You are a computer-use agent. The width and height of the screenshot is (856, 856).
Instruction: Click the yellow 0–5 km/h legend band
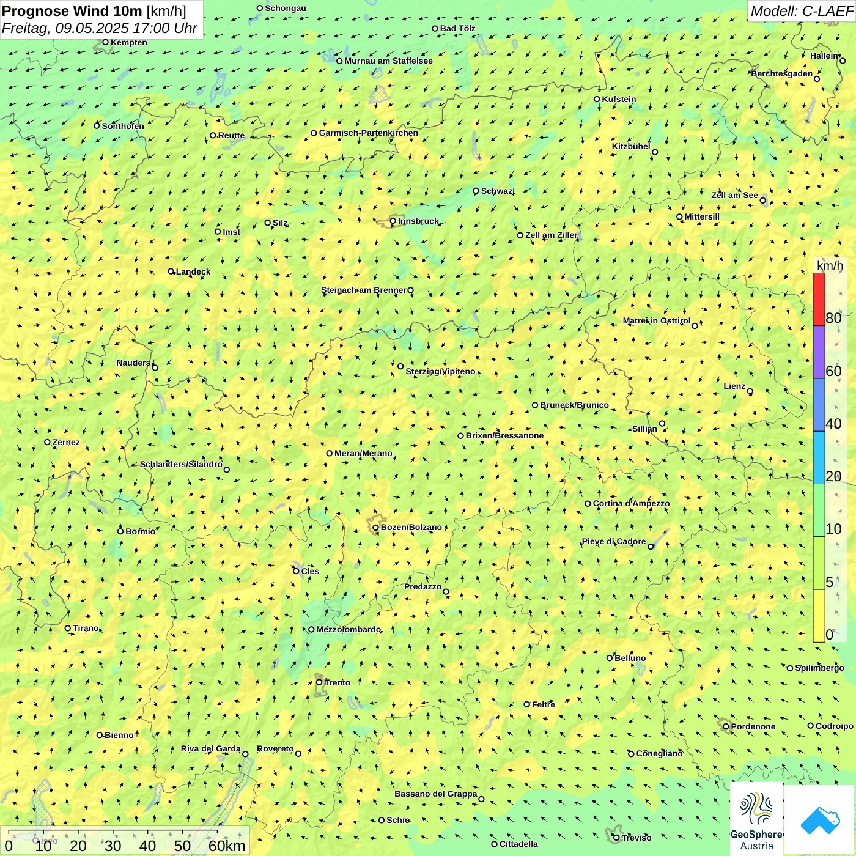point(819,616)
